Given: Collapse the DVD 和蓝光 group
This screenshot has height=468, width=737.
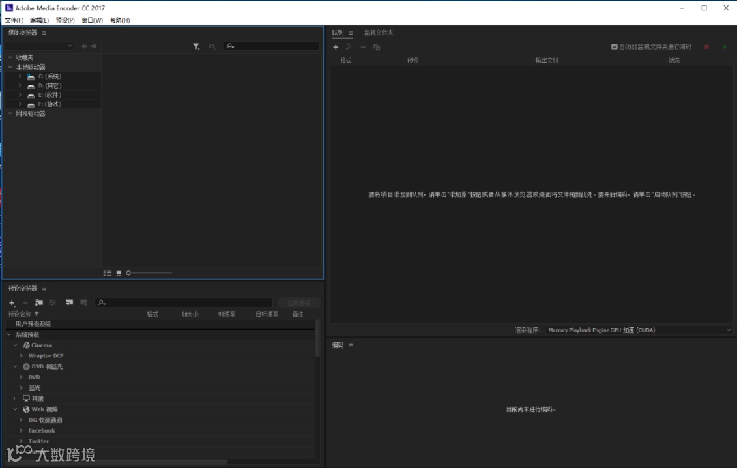Looking at the screenshot, I should 15,366.
